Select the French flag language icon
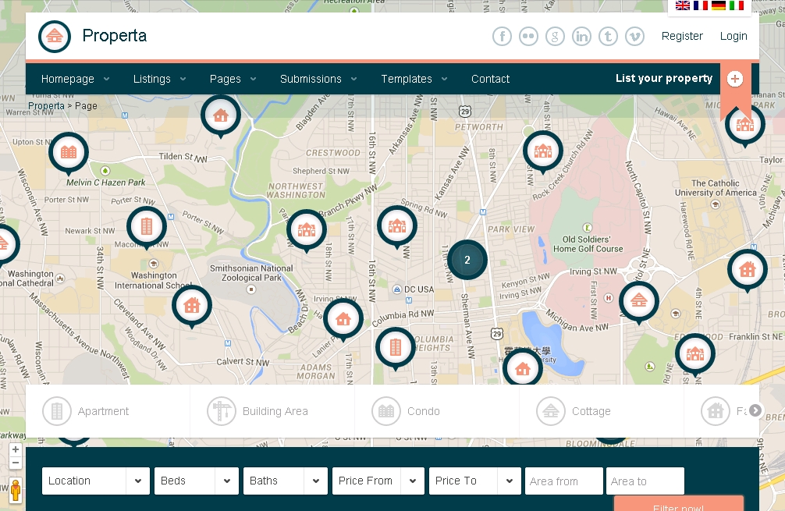This screenshot has width=785, height=511. pos(701,5)
